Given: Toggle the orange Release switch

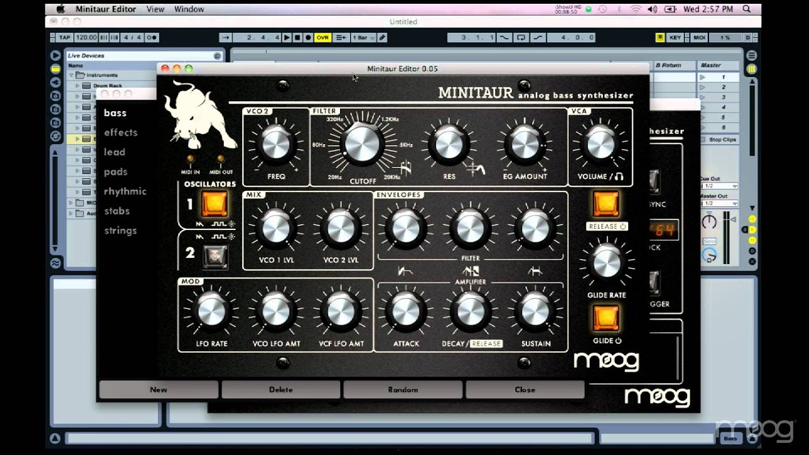Looking at the screenshot, I should [606, 203].
